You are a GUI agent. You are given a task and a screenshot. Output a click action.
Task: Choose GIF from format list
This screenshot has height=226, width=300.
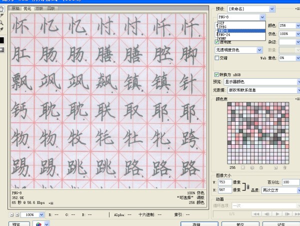point(241,23)
